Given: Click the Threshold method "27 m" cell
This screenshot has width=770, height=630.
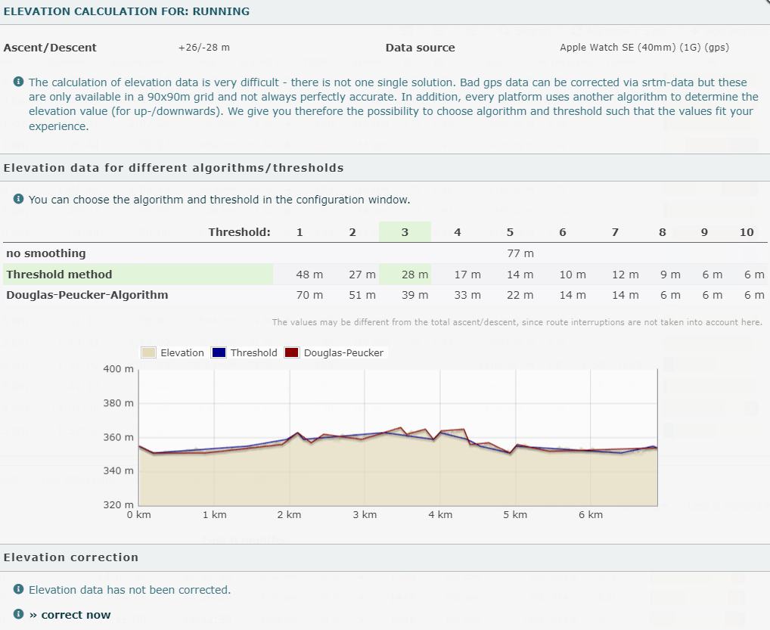Looking at the screenshot, I should pyautogui.click(x=362, y=275).
